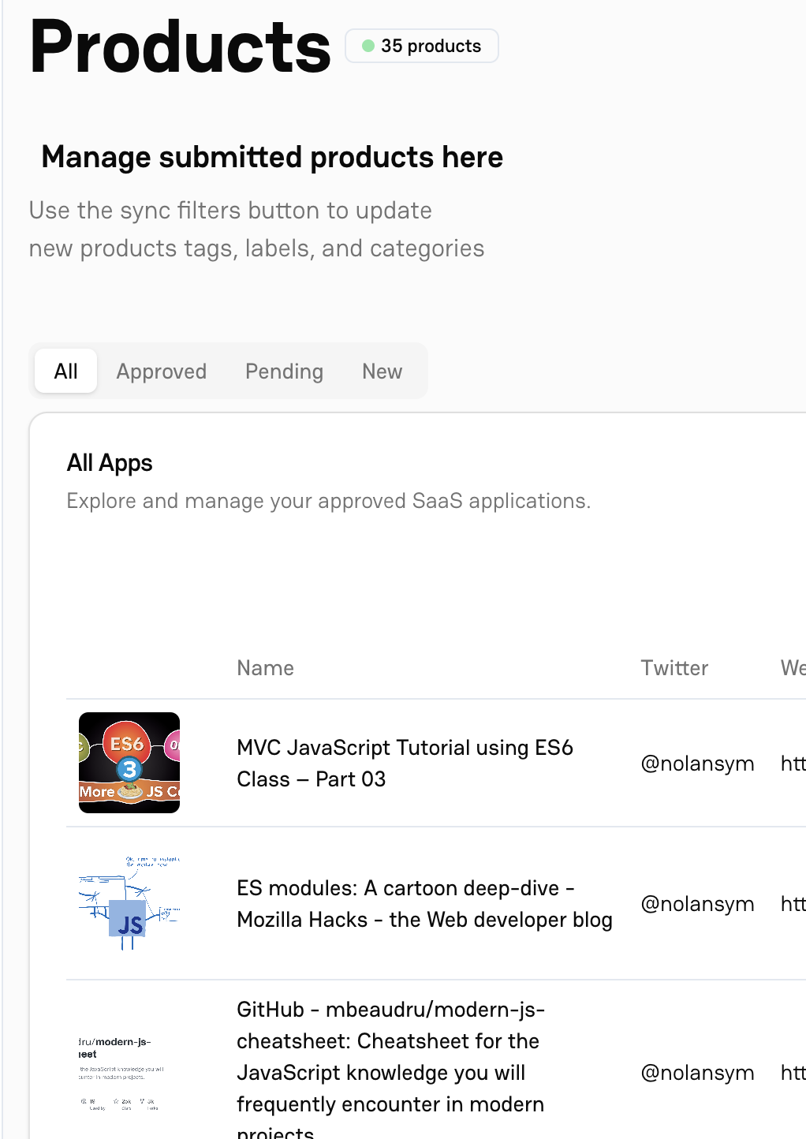
Task: Switch to the Pending tab
Action: (x=284, y=371)
